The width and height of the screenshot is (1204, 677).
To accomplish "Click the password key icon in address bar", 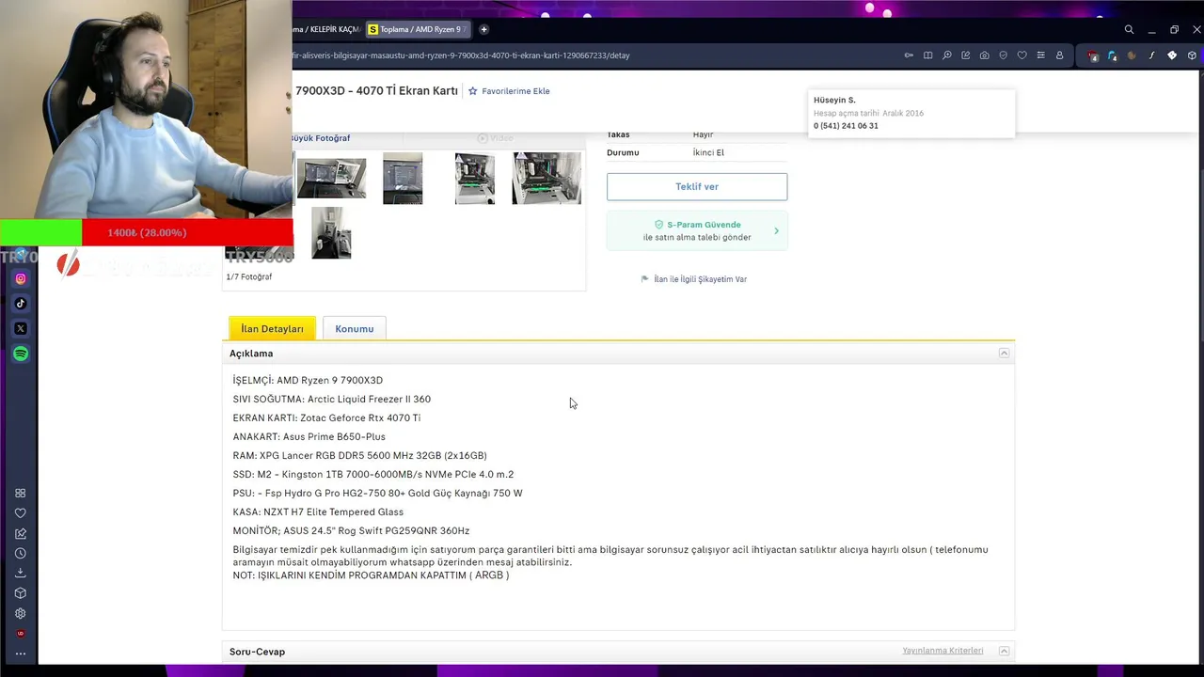I will click(x=909, y=55).
